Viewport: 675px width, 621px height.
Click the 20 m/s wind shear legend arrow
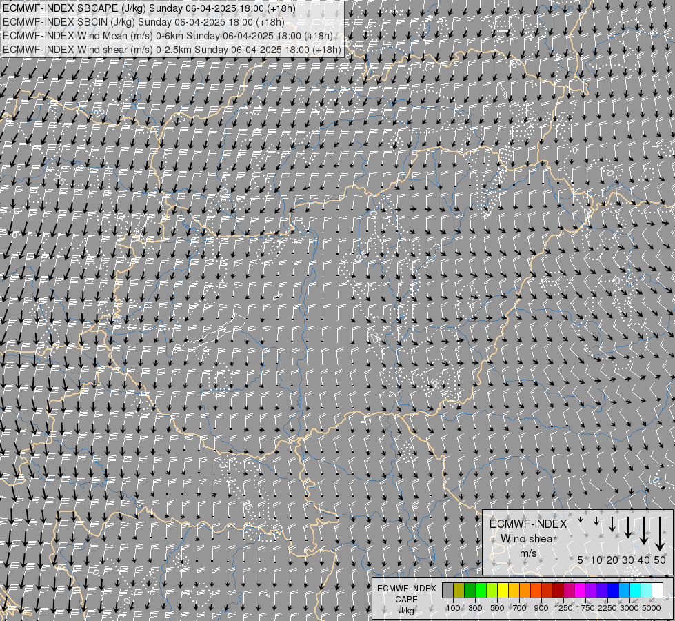tap(612, 524)
